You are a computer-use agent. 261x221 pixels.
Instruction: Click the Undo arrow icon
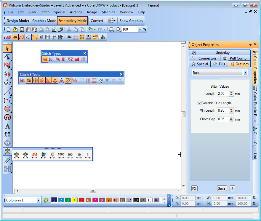tap(90, 29)
